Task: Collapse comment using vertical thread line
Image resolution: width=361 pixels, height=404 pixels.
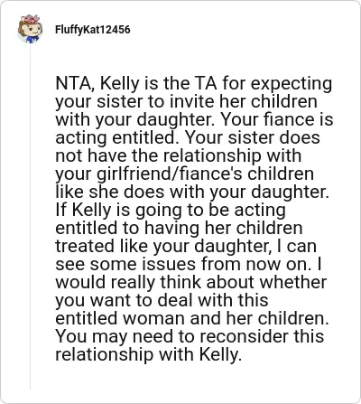Action: point(30,217)
